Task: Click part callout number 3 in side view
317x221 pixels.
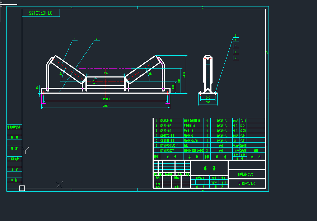Action: (x=236, y=36)
